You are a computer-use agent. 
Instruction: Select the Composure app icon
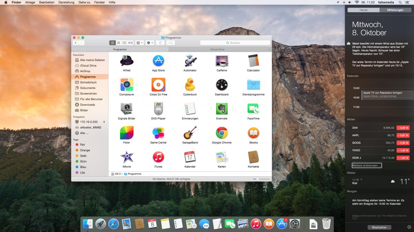tap(127, 85)
